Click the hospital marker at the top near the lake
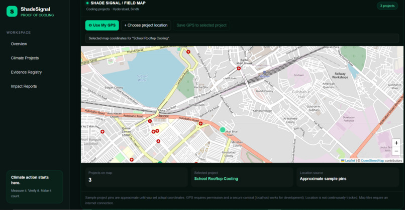Image resolution: width=405 pixels, height=210 pixels. point(188,52)
